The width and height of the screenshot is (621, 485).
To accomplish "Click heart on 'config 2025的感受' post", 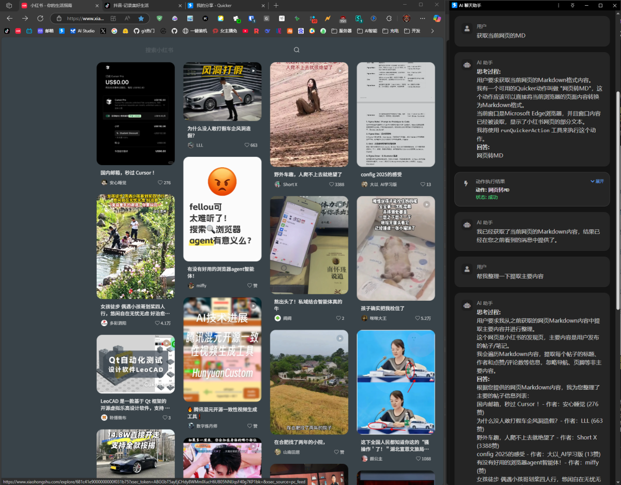I will pyautogui.click(x=423, y=184).
